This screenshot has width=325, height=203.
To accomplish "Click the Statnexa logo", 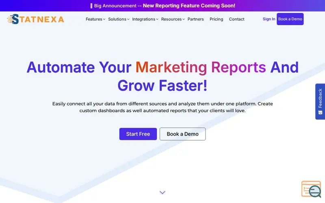I will pyautogui.click(x=35, y=19).
